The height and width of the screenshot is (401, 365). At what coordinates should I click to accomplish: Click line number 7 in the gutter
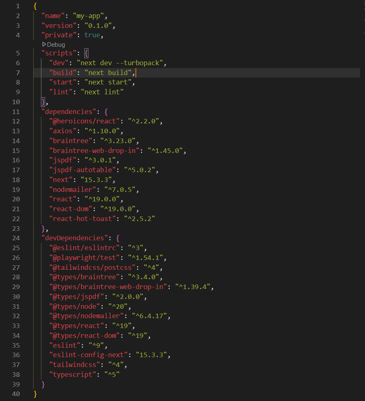[x=18, y=73]
